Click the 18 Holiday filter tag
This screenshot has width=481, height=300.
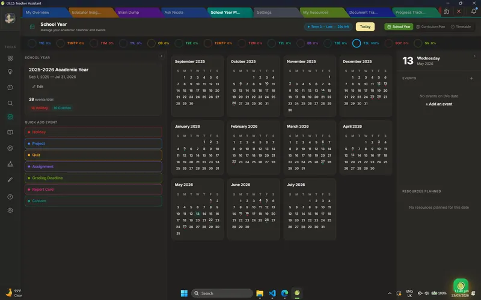pos(40,108)
